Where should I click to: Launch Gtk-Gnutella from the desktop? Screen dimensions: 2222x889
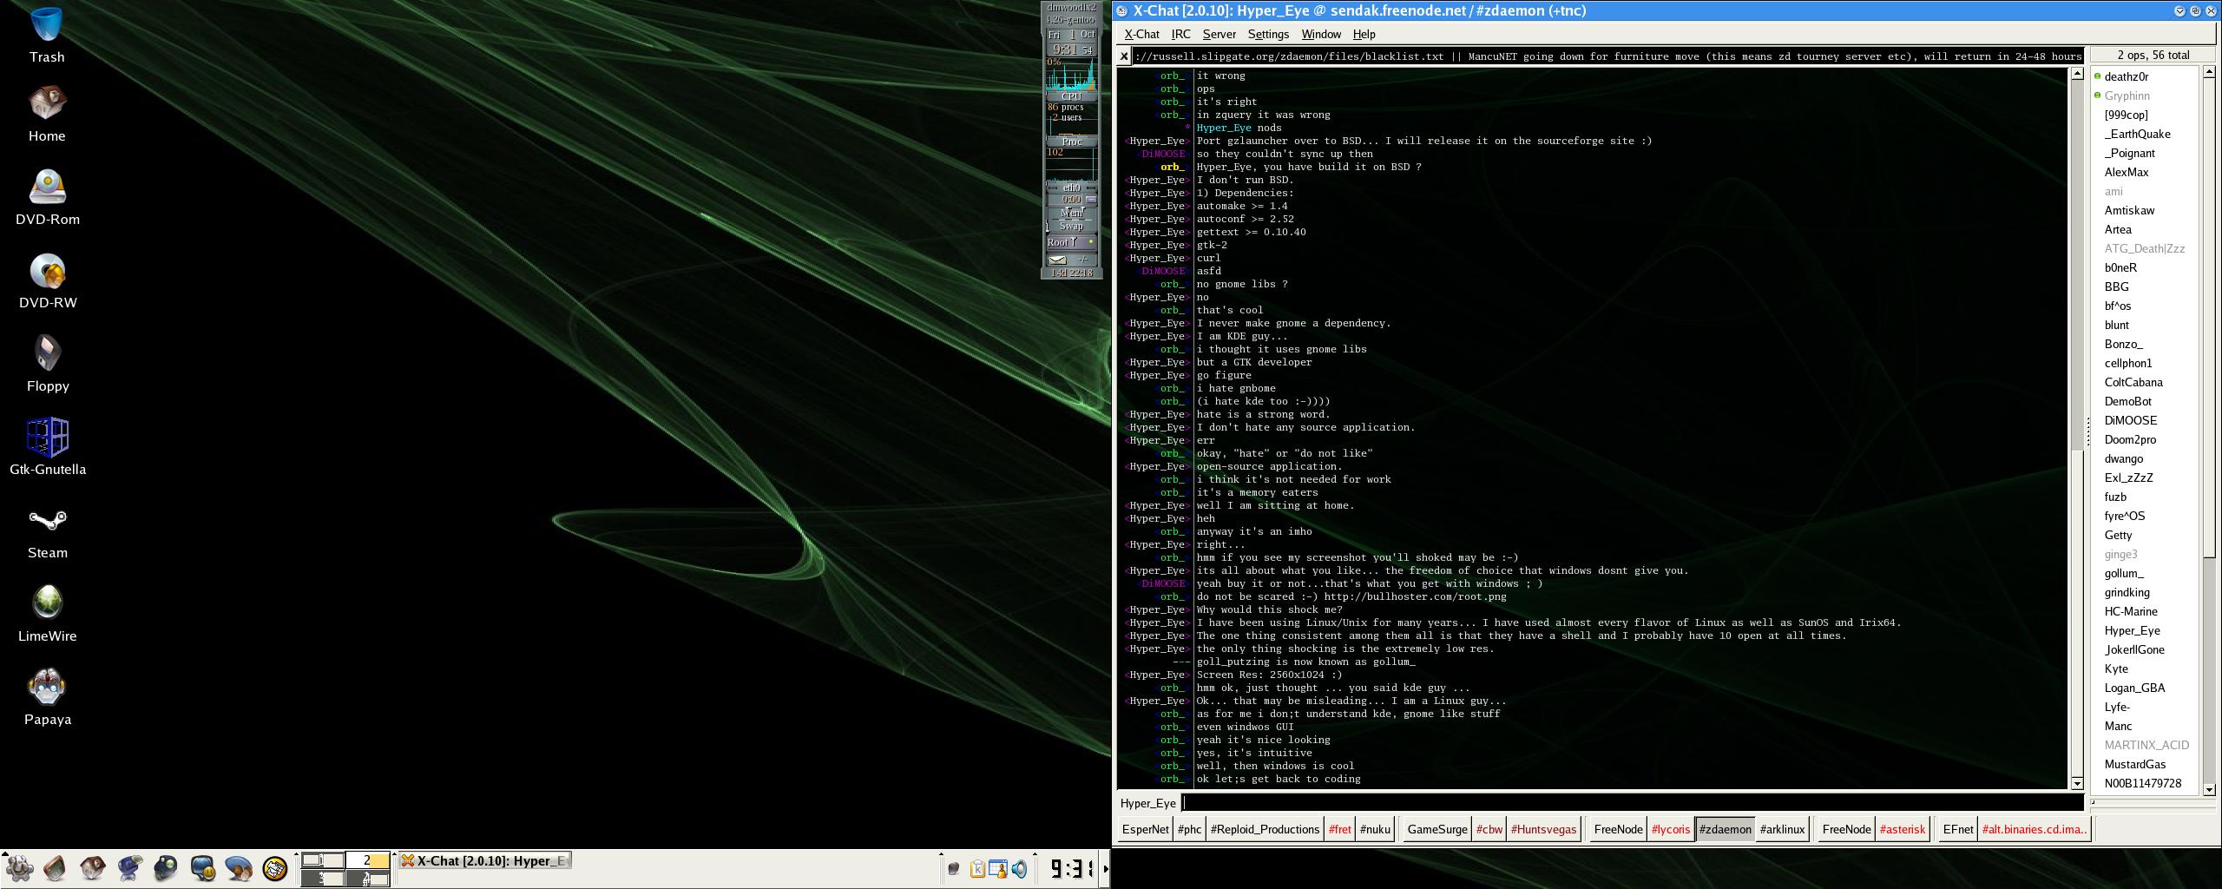47,437
